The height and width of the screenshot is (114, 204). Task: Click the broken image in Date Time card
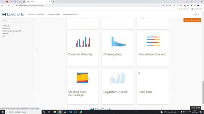click(x=139, y=73)
